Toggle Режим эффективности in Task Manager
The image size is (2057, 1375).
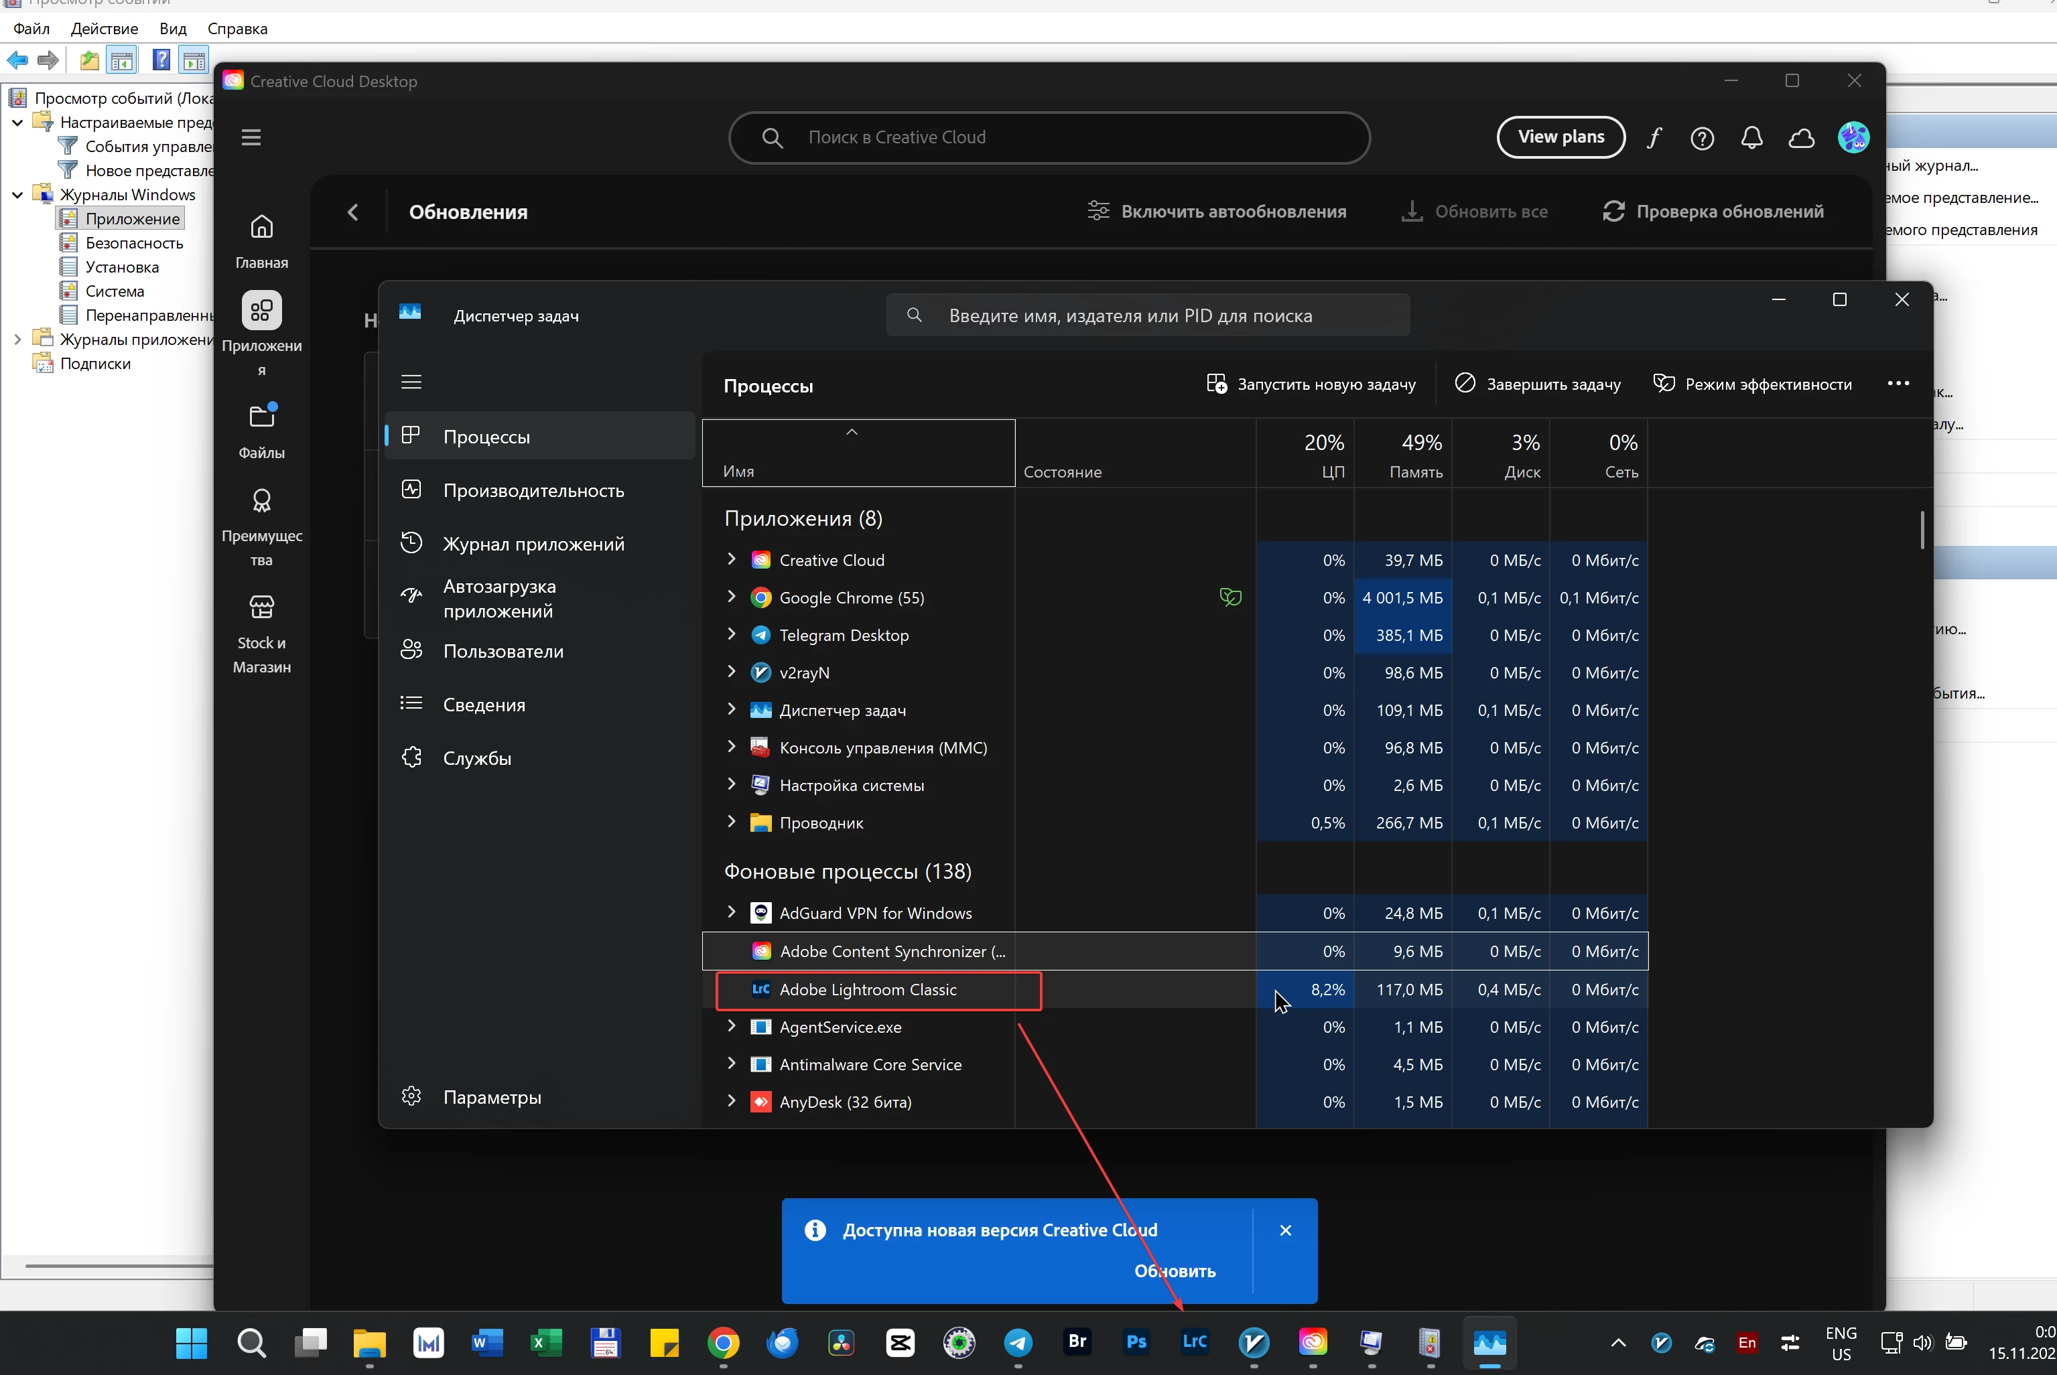[1753, 384]
